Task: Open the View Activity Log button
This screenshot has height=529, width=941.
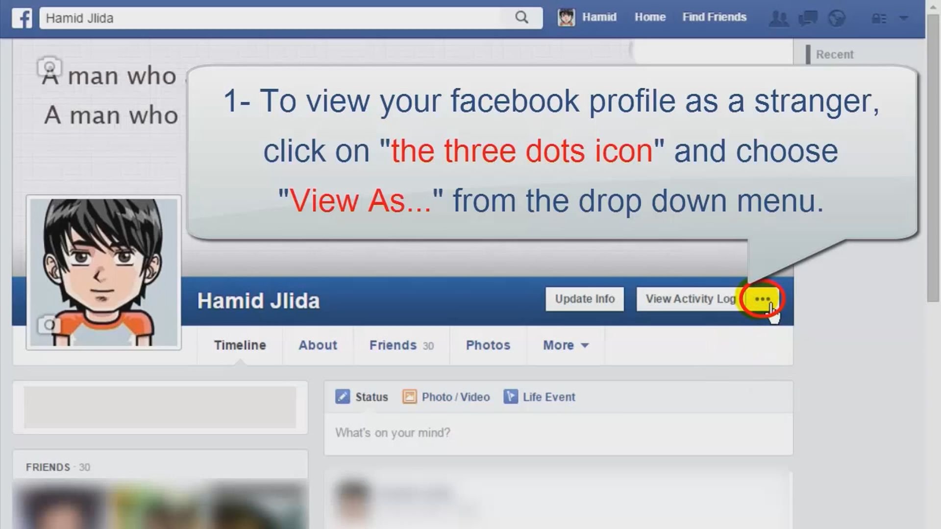Action: pyautogui.click(x=689, y=299)
